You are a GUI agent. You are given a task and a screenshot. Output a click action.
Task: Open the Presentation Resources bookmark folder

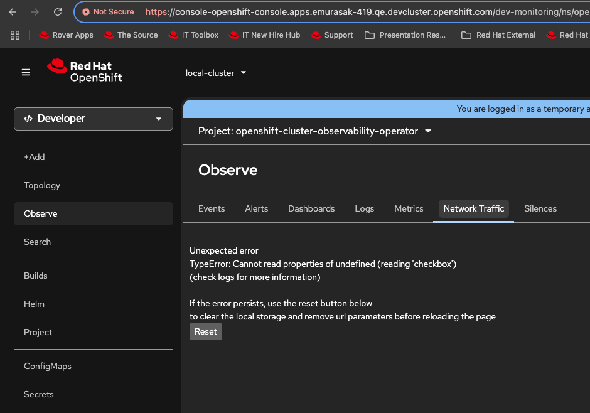tap(405, 35)
